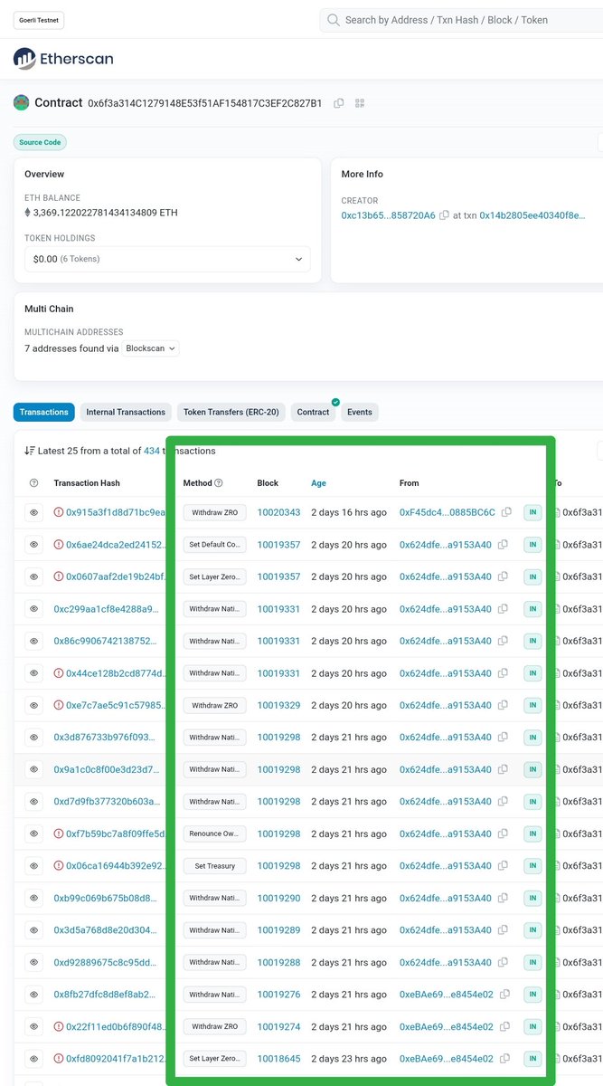Open transaction hash 0x8fb27dfc8d8ef8ab2
Screen dimensions: 603x1086
click(107, 995)
